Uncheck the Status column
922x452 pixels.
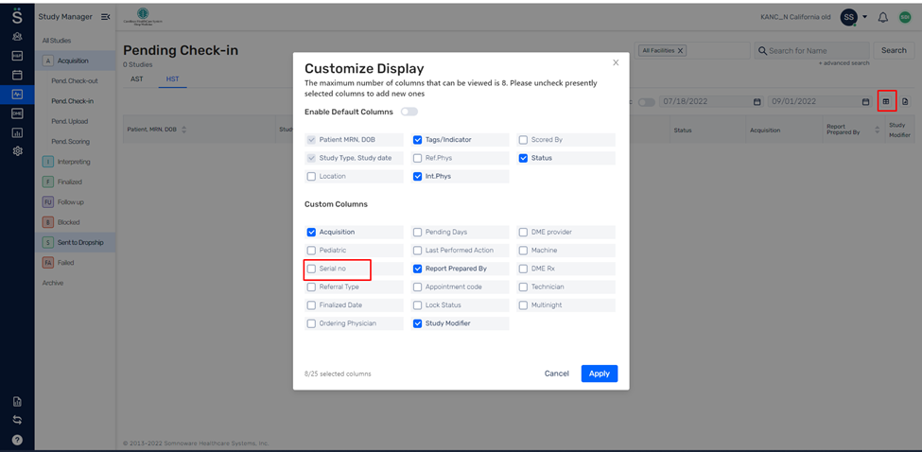click(523, 158)
